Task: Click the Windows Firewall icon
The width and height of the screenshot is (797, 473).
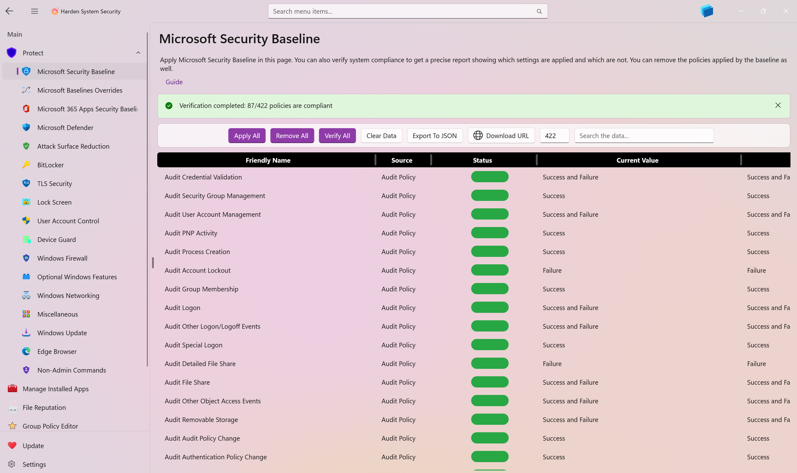Action: [x=26, y=258]
